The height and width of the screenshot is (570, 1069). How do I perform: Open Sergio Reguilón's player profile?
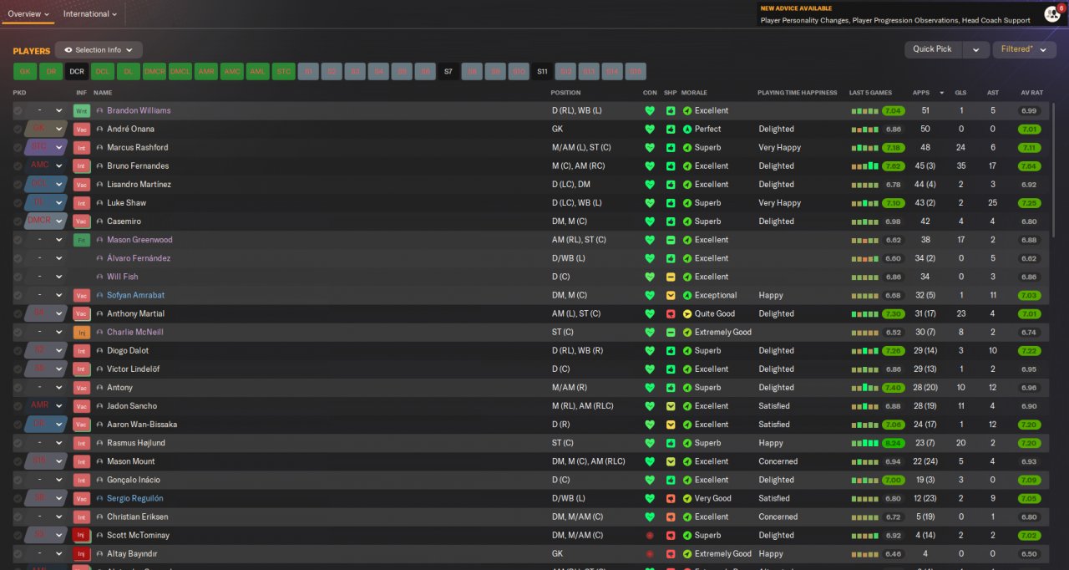coord(135,499)
